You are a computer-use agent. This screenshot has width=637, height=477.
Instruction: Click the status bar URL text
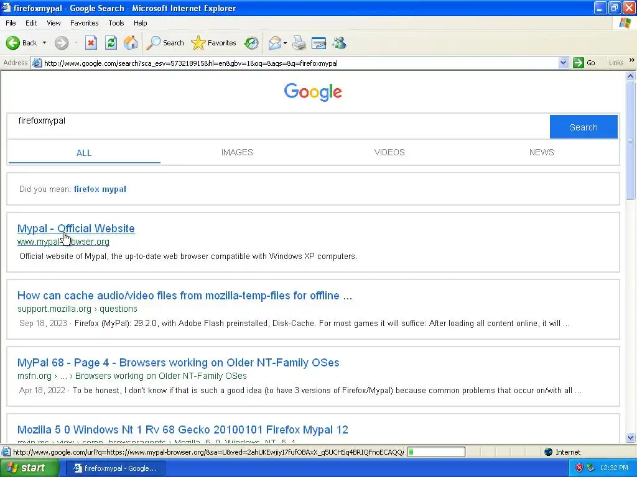coord(208,452)
